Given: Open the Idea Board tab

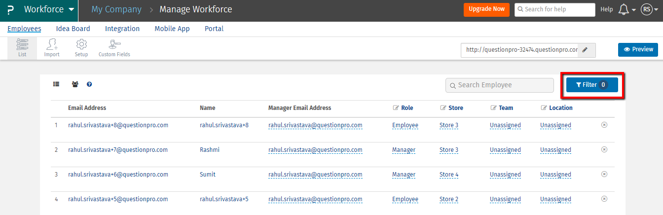Looking at the screenshot, I should 73,29.
